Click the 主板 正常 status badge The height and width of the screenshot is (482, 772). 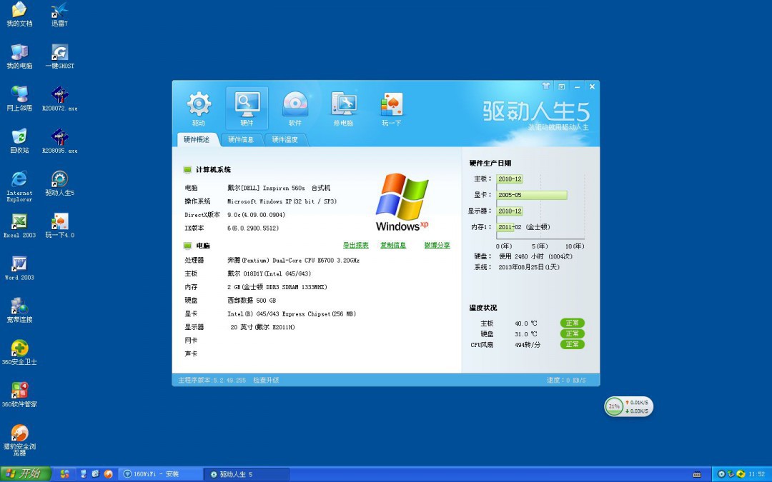pyautogui.click(x=572, y=323)
